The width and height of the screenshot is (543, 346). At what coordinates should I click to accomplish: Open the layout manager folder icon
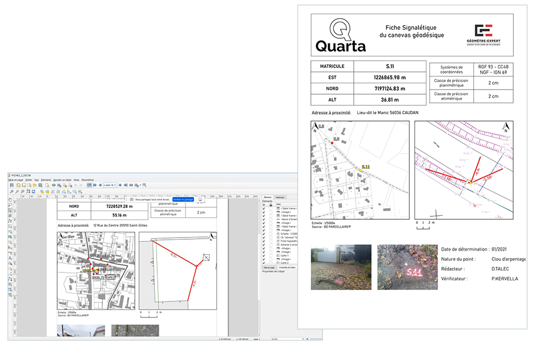pyautogui.click(x=35, y=185)
